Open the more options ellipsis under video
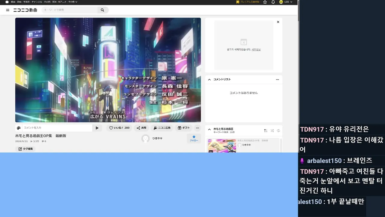385x217 pixels. pyautogui.click(x=197, y=128)
